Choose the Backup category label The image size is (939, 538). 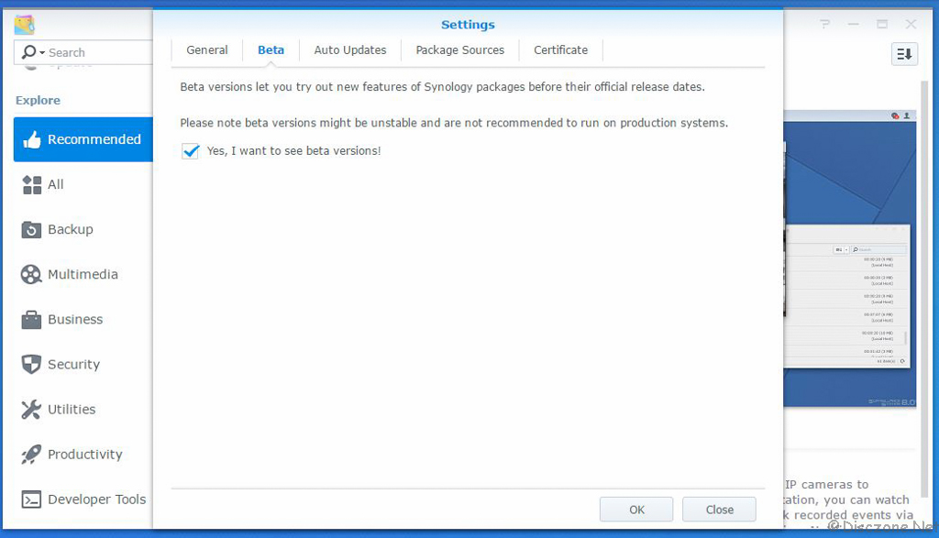point(71,230)
